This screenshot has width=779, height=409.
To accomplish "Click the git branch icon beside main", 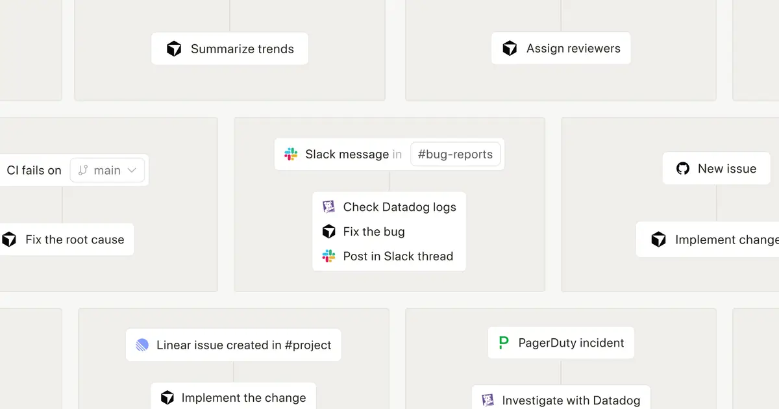I will click(82, 170).
